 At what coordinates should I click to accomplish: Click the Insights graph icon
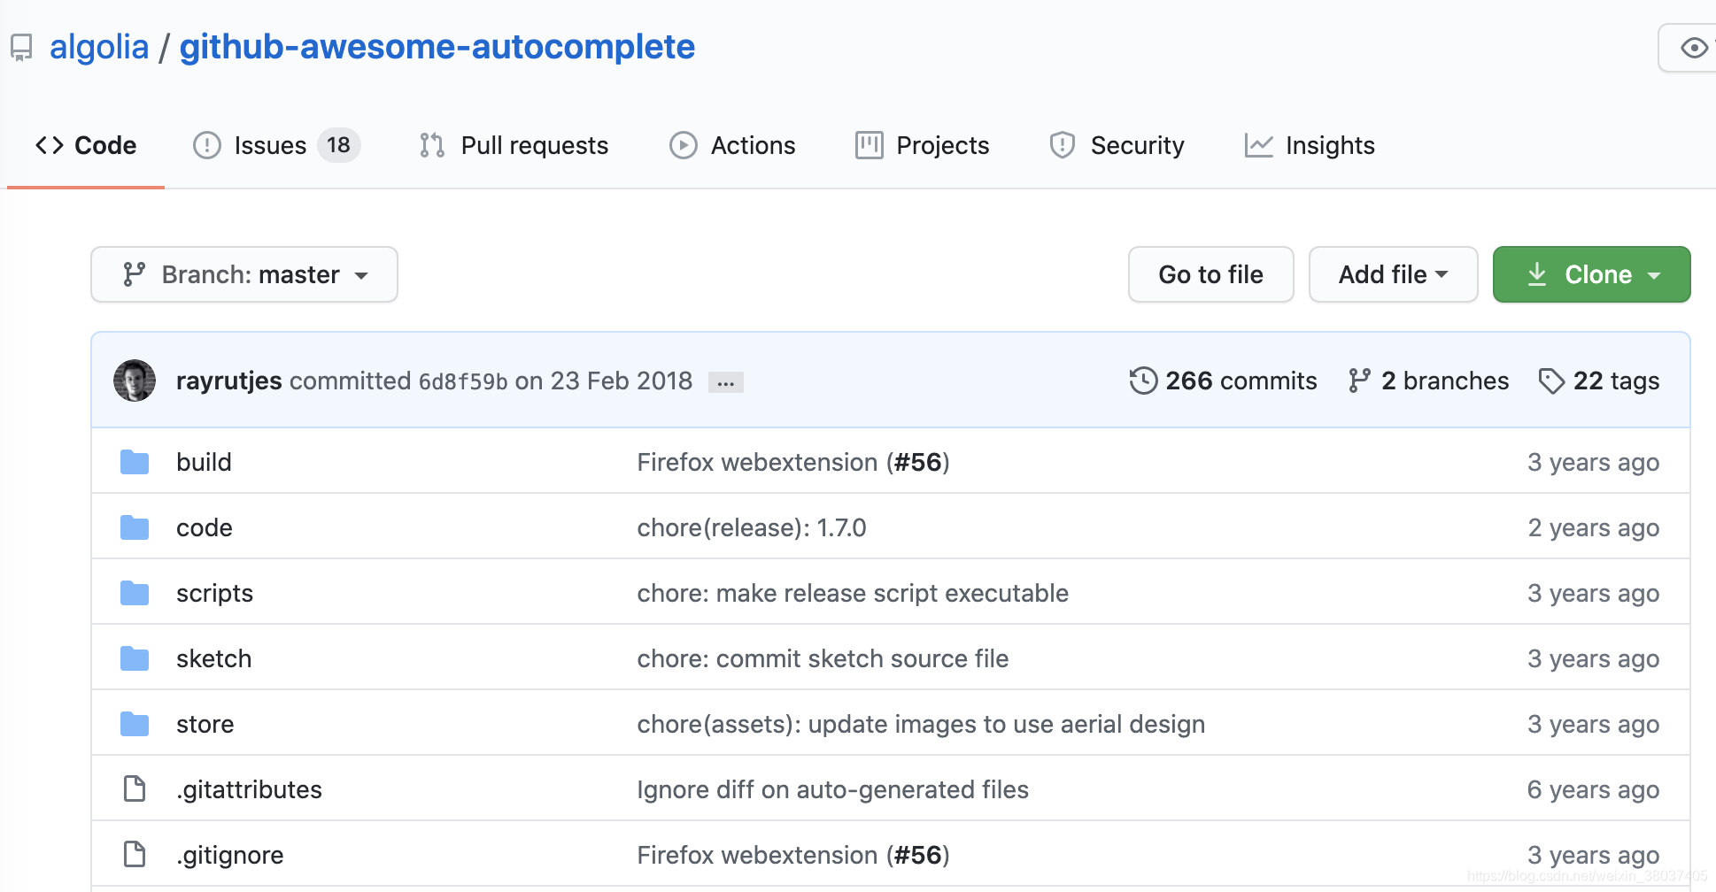coord(1258,145)
